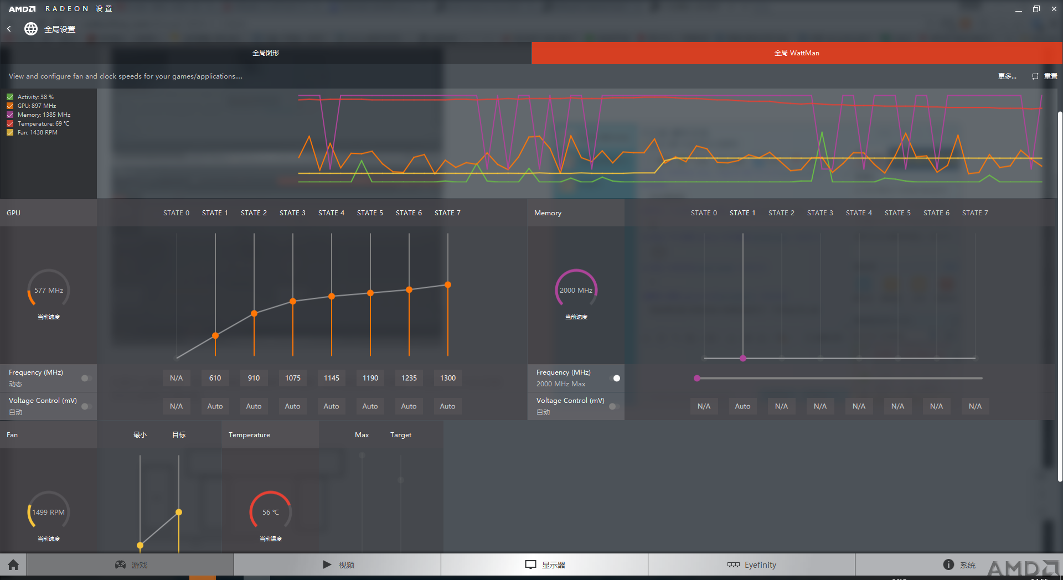
Task: Click the Memory frequency slider handle
Action: point(697,378)
